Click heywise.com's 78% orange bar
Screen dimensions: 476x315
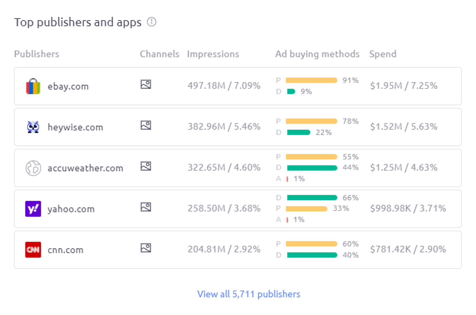click(x=312, y=121)
